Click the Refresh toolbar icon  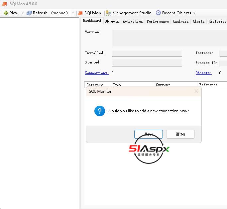pyautogui.click(x=29, y=13)
